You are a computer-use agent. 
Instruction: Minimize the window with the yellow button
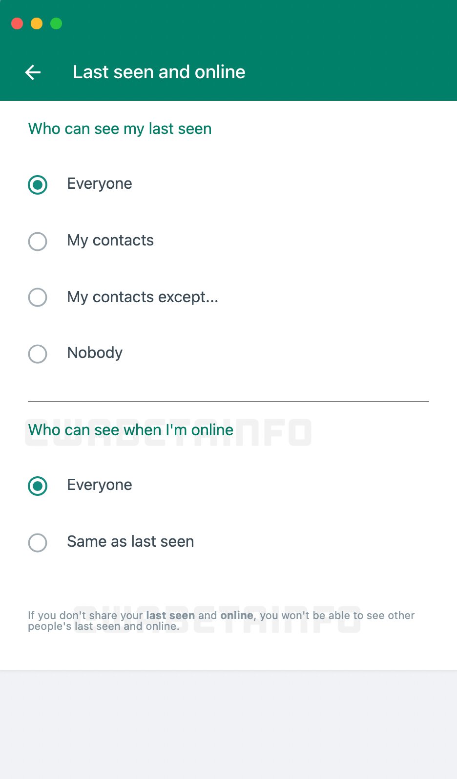[x=37, y=23]
